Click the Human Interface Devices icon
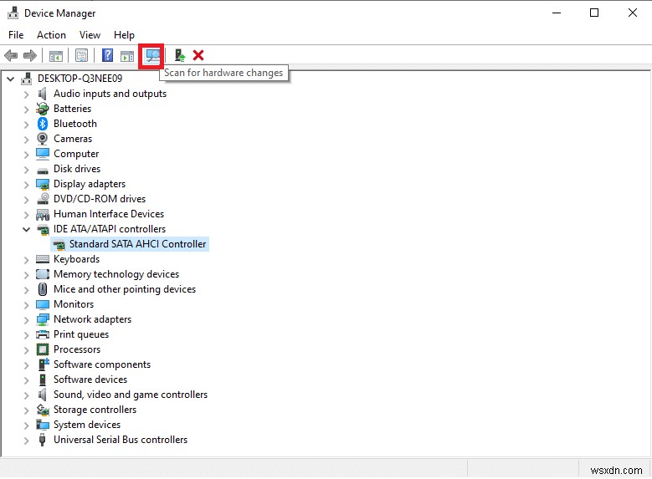This screenshot has width=652, height=479. click(43, 214)
